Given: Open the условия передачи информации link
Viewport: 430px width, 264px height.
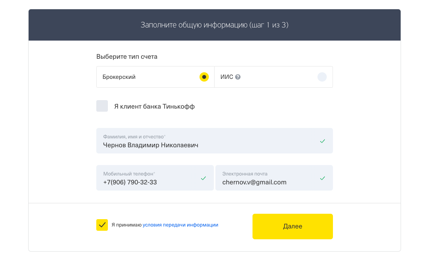Looking at the screenshot, I should click(x=180, y=225).
